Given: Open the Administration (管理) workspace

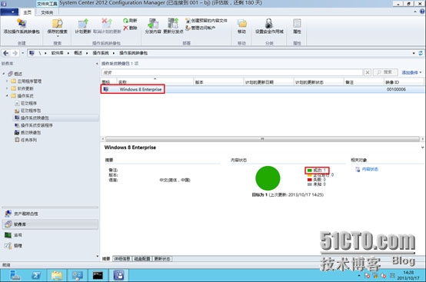Looking at the screenshot, I should (50, 246).
